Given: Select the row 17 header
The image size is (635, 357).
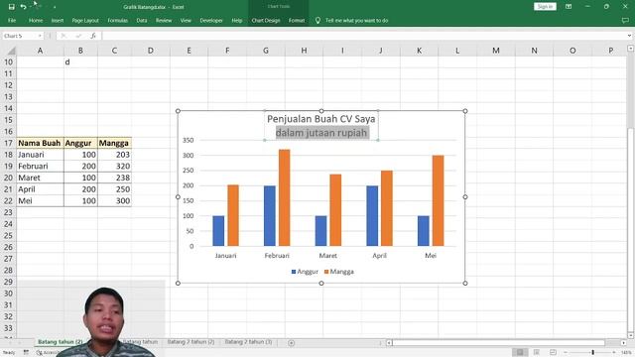Looking at the screenshot, I should coord(8,143).
